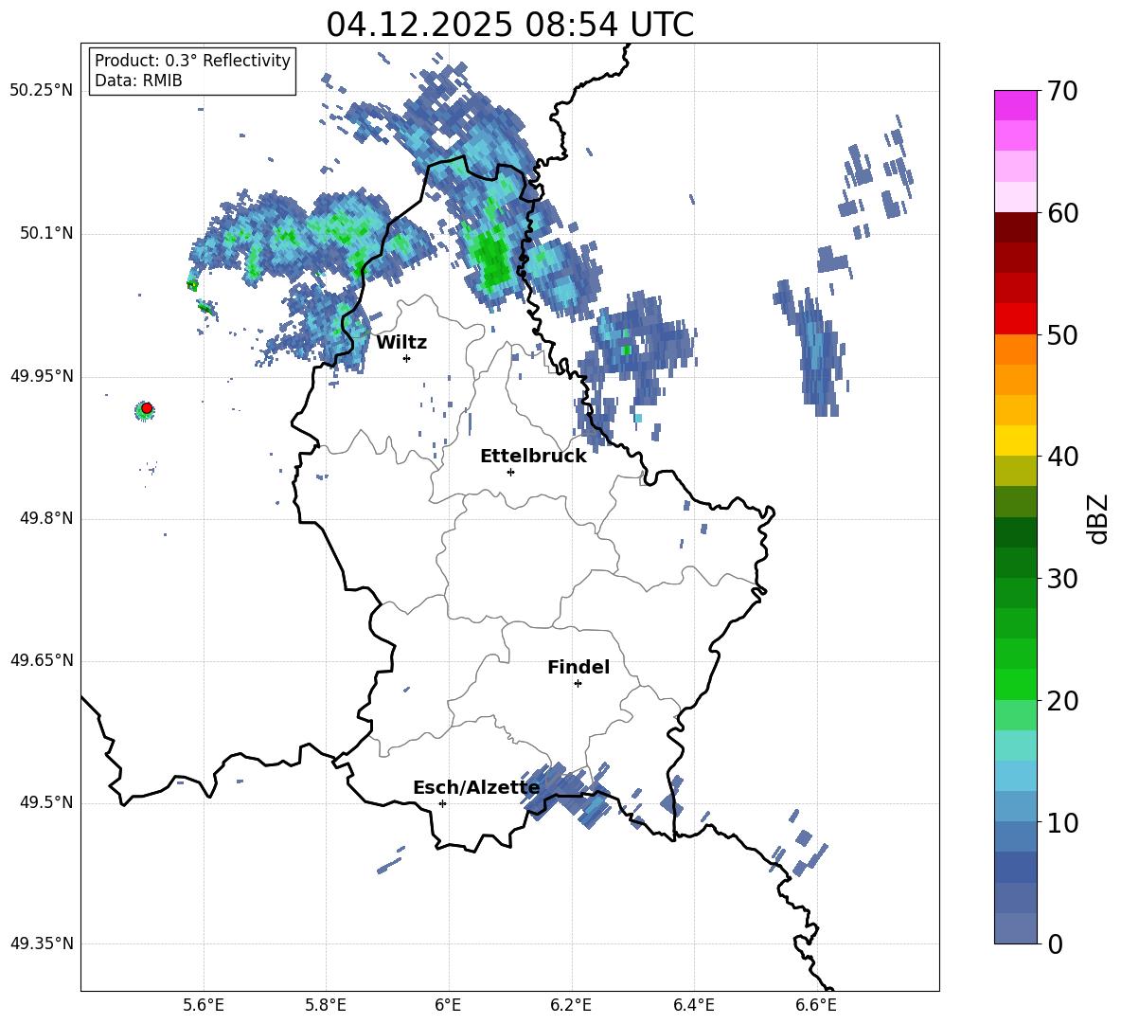Click the colorbar tick label 20
The image size is (1121, 1024).
(1062, 701)
